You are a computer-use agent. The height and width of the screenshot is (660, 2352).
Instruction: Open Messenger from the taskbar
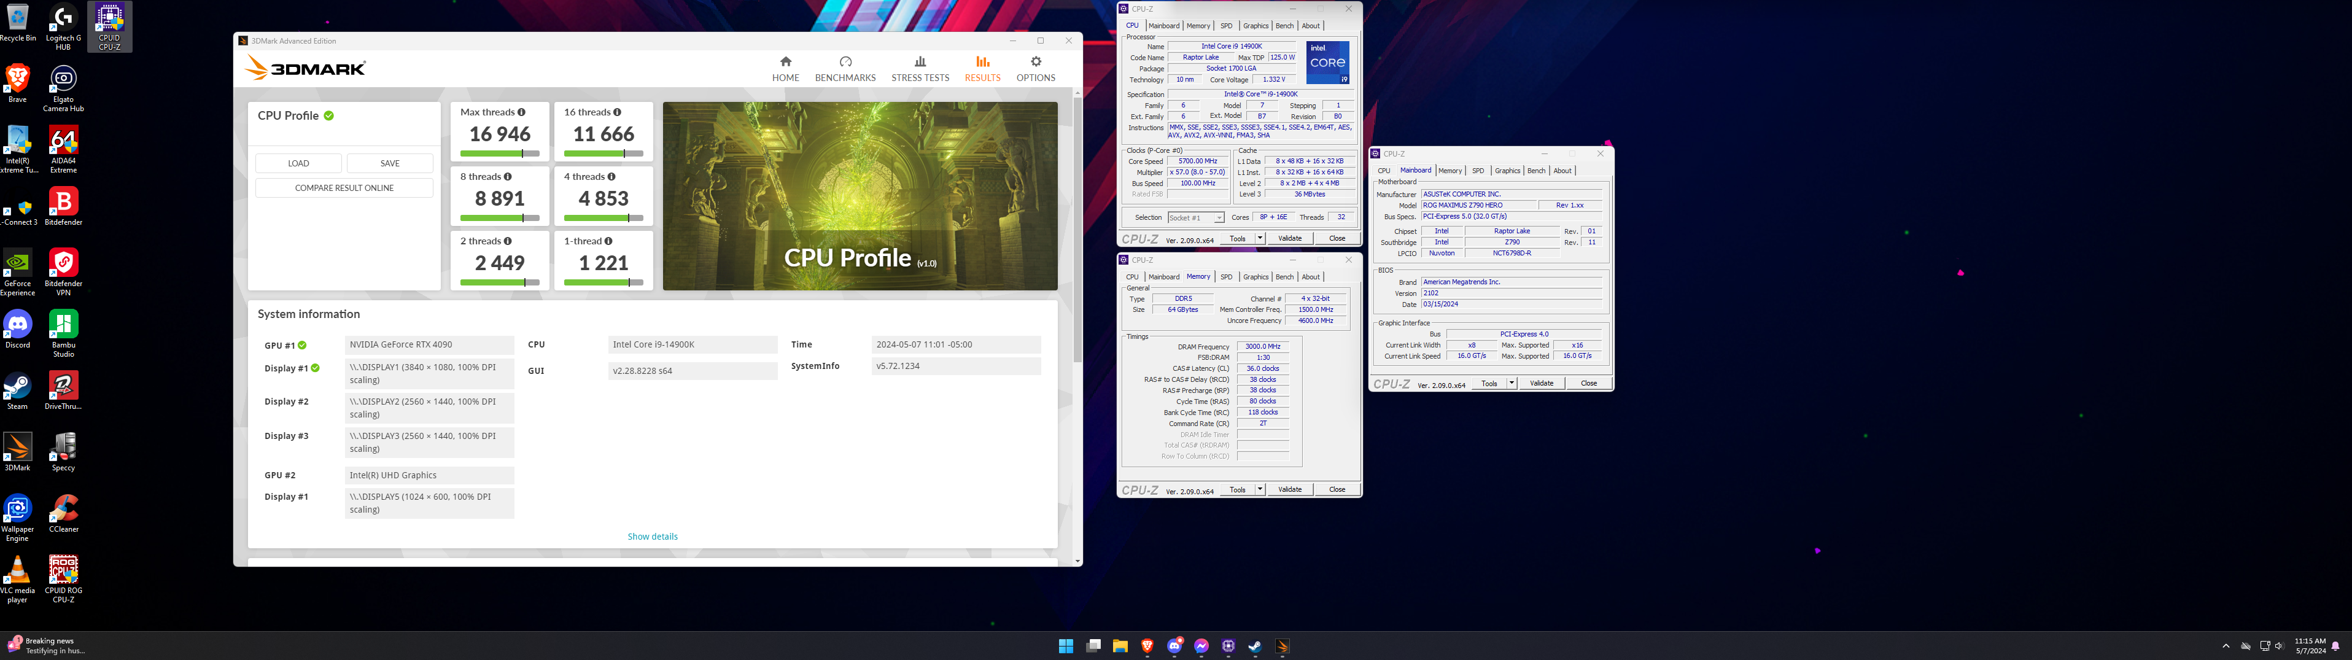tap(1201, 646)
